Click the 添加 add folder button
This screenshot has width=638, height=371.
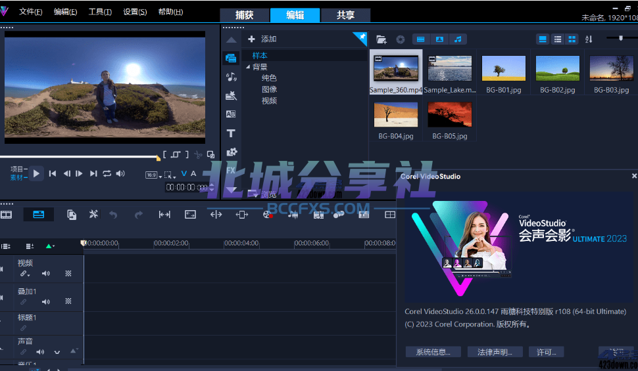coord(262,39)
